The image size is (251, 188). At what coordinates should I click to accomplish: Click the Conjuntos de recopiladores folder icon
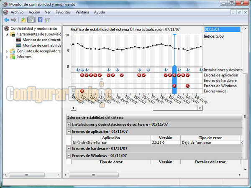pyautogui.click(x=13, y=51)
